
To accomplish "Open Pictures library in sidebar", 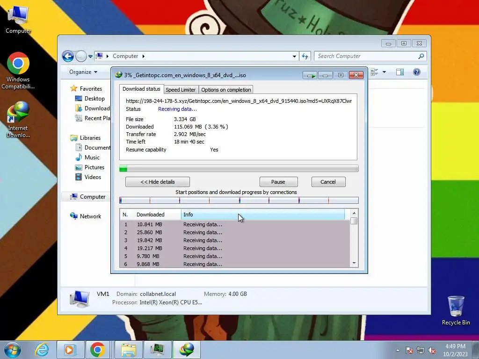I will [x=90, y=167].
